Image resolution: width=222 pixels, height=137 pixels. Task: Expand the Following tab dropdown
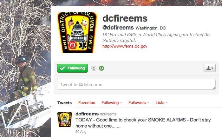click(112, 103)
